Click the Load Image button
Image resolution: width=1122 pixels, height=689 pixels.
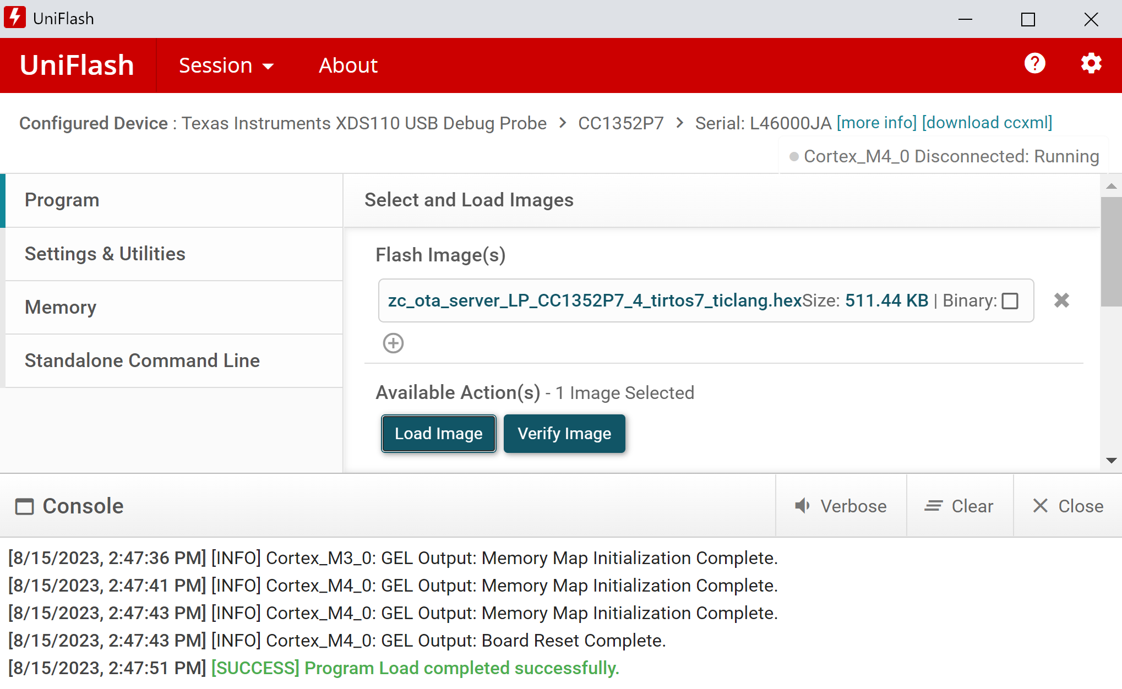click(x=439, y=434)
